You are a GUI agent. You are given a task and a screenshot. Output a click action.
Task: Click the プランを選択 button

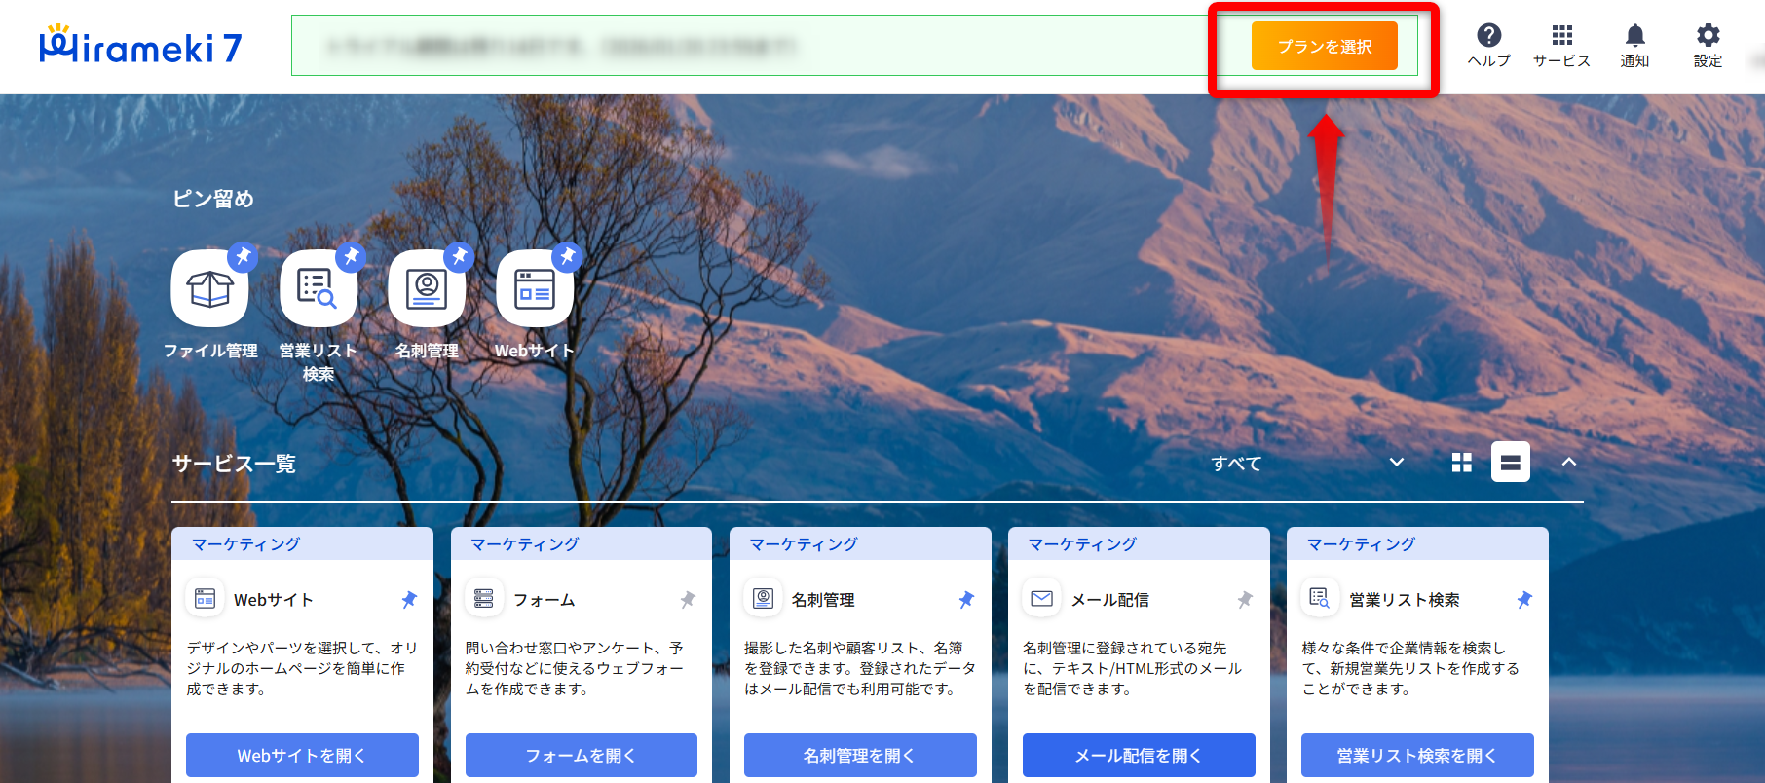pyautogui.click(x=1324, y=47)
